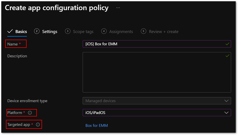Click the Description label
The height and width of the screenshot is (135, 238).
click(x=17, y=56)
